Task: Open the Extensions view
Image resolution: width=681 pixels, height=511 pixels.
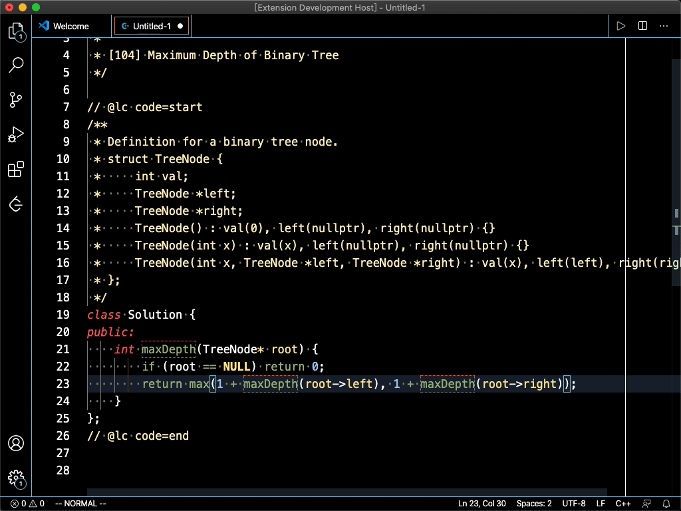Action: click(16, 169)
